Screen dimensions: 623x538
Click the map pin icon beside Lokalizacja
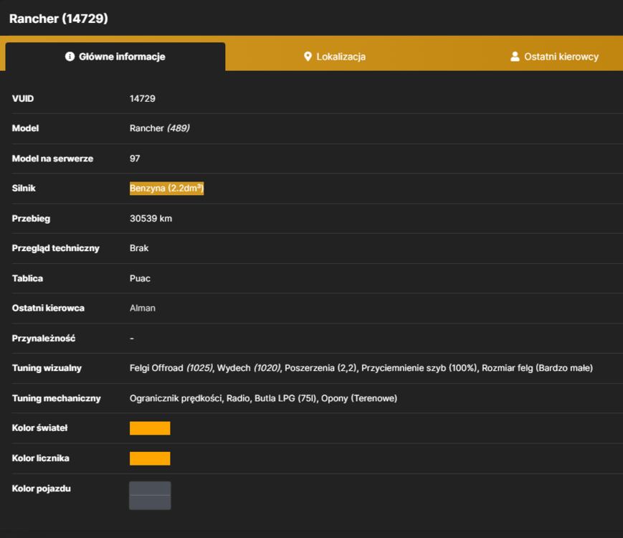click(308, 57)
